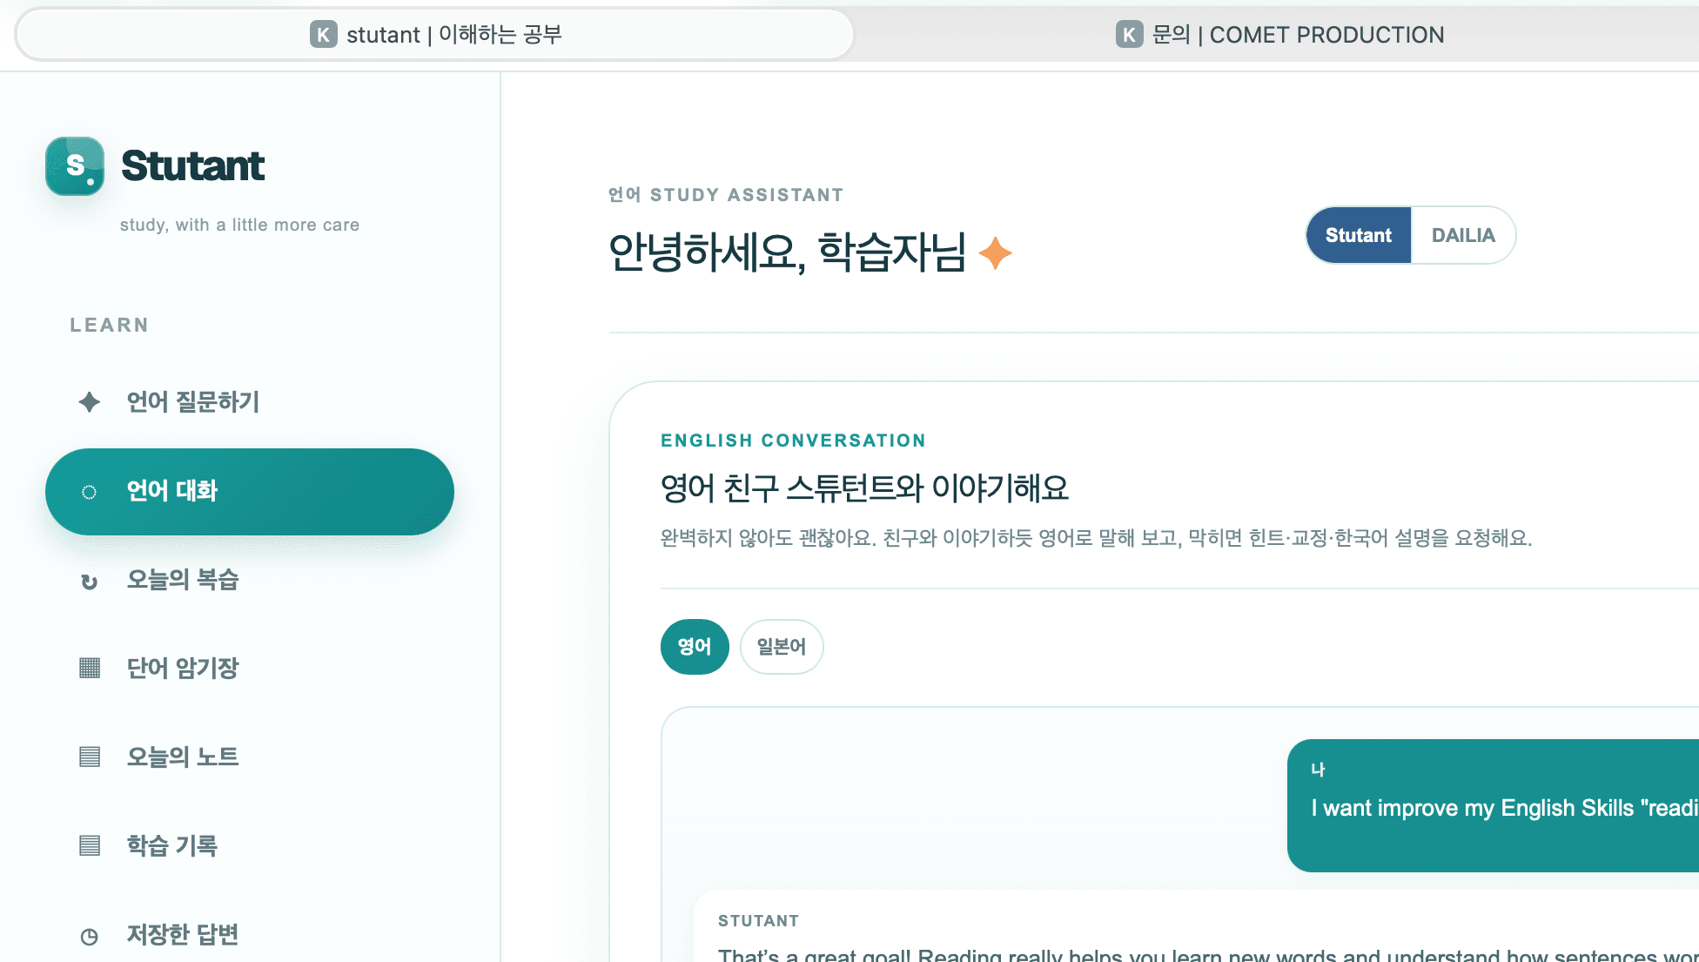This screenshot has height=962, width=1699.
Task: Open 언어 질문하기 menu item
Action: [250, 402]
